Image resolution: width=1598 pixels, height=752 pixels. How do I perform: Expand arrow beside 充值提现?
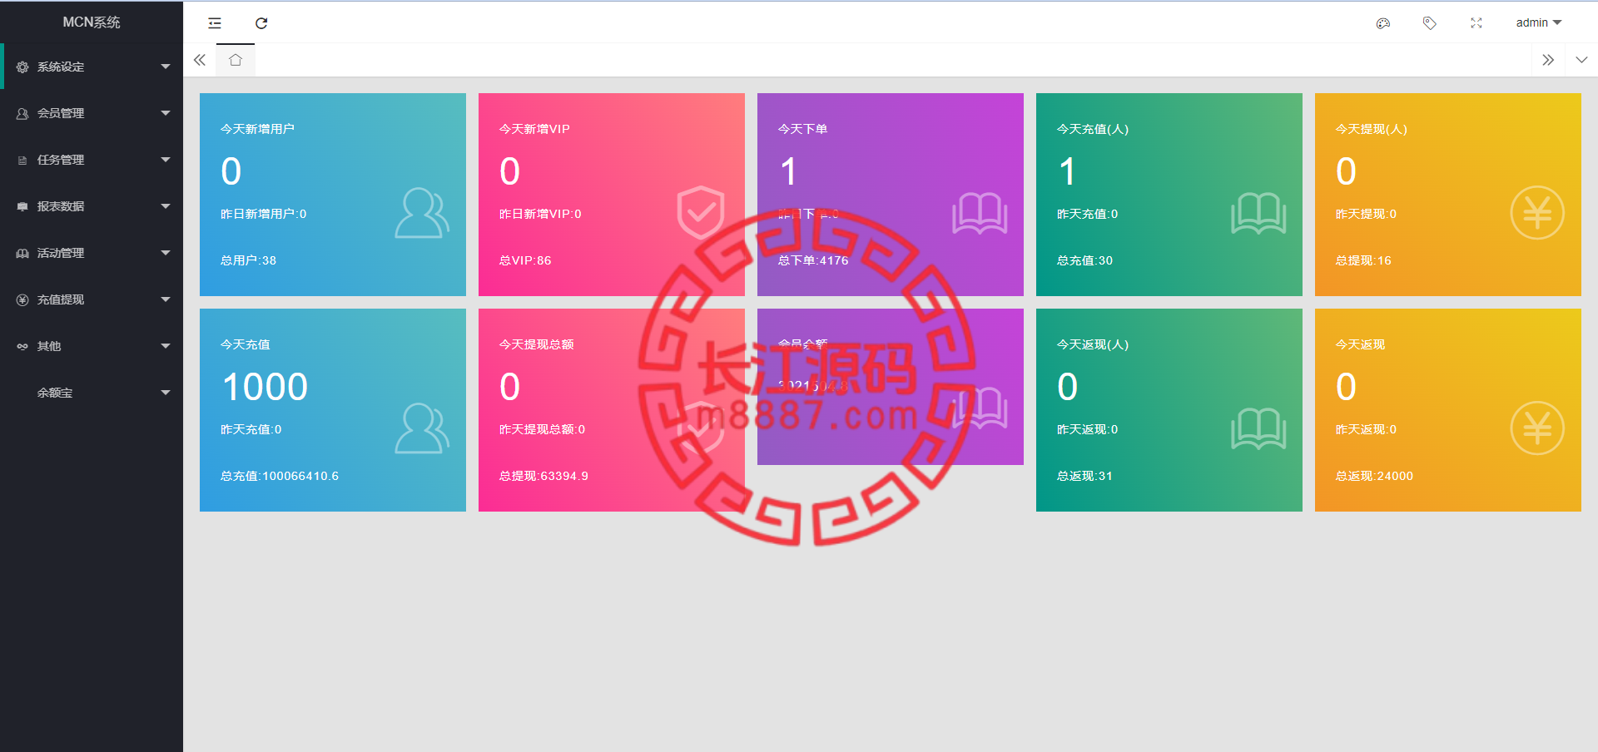(166, 299)
